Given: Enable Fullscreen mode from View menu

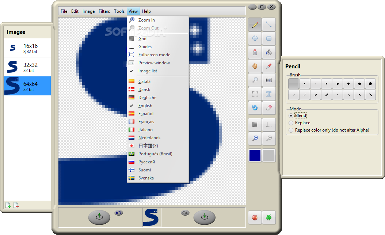Looking at the screenshot, I should click(158, 55).
